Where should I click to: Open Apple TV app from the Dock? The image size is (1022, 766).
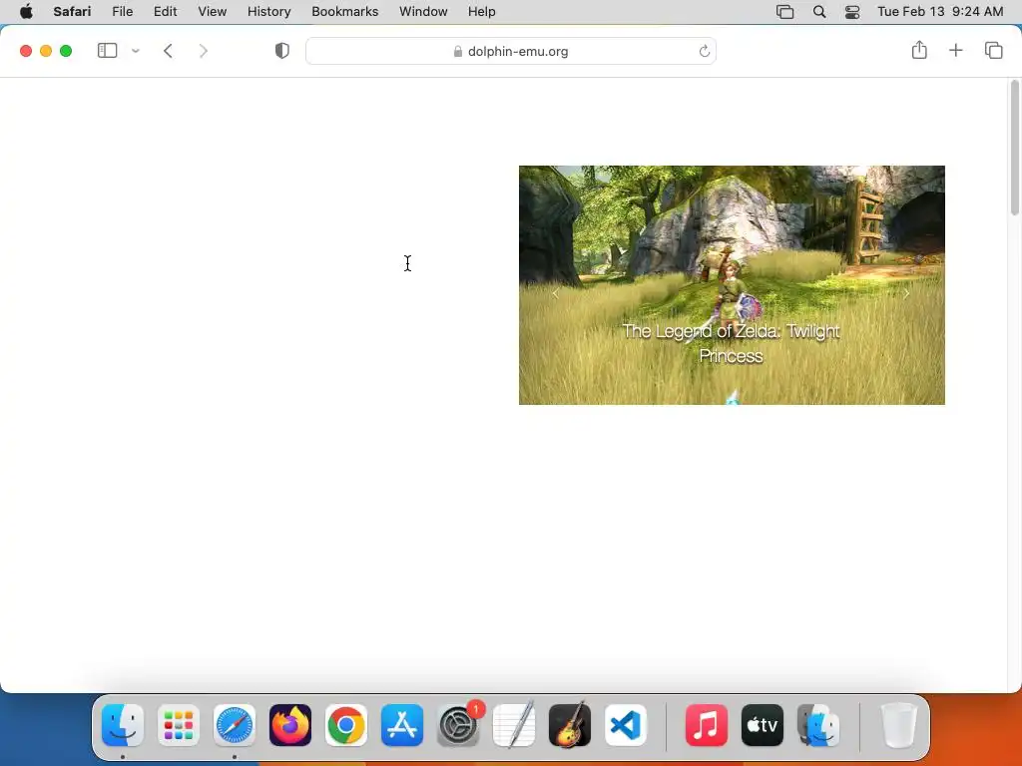point(763,725)
